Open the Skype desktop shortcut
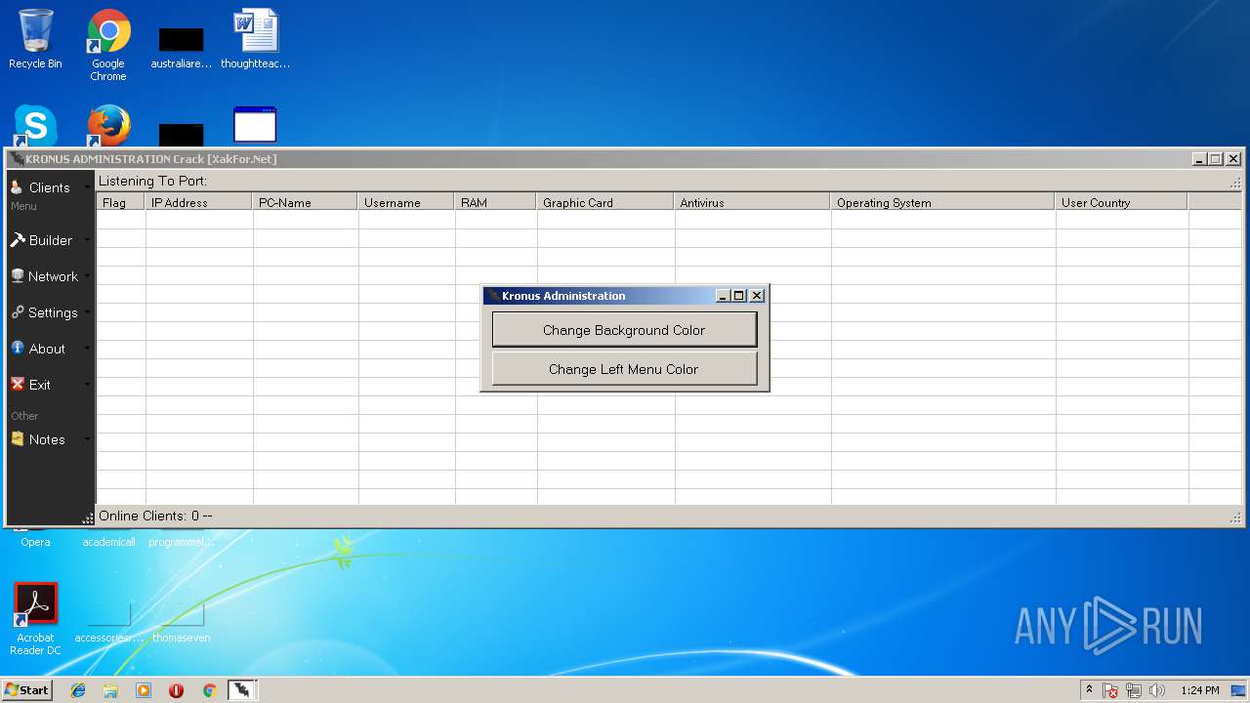Screen dimensions: 1250x703 tap(35, 126)
